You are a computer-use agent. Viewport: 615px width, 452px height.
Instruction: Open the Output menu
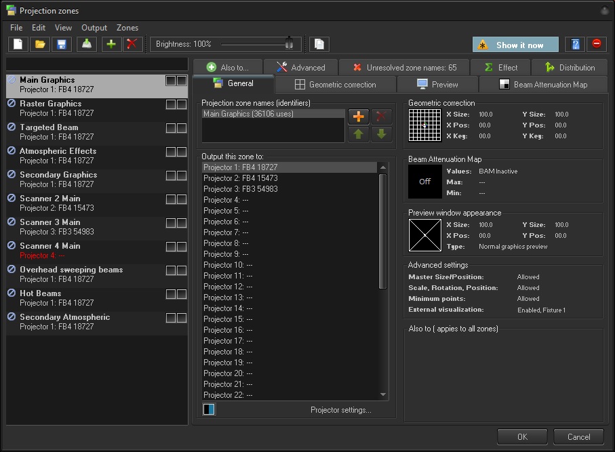pos(94,28)
